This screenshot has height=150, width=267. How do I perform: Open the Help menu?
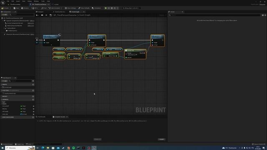(48, 1)
